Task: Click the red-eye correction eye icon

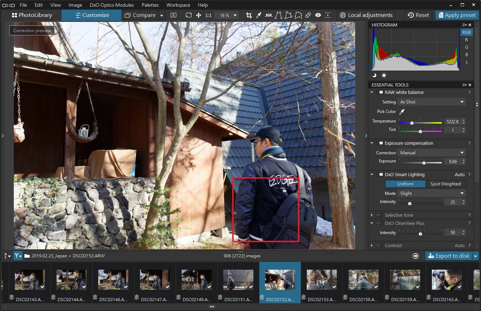Action: (x=318, y=15)
